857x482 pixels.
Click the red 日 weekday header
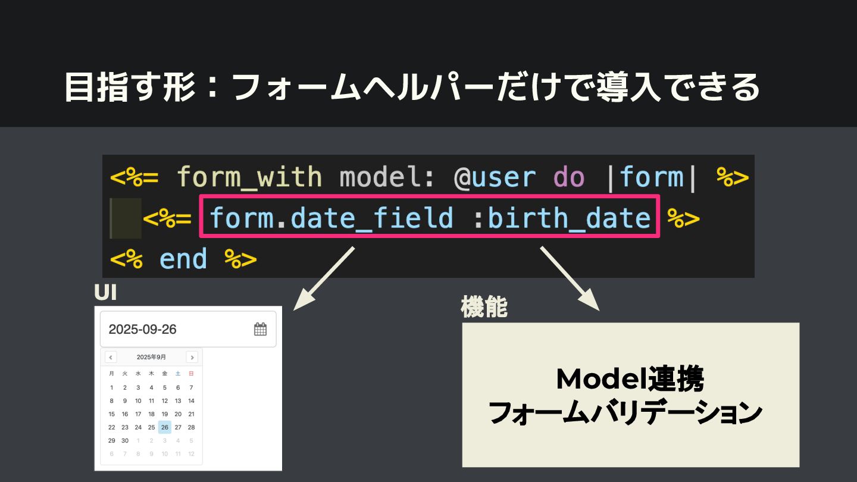(191, 374)
